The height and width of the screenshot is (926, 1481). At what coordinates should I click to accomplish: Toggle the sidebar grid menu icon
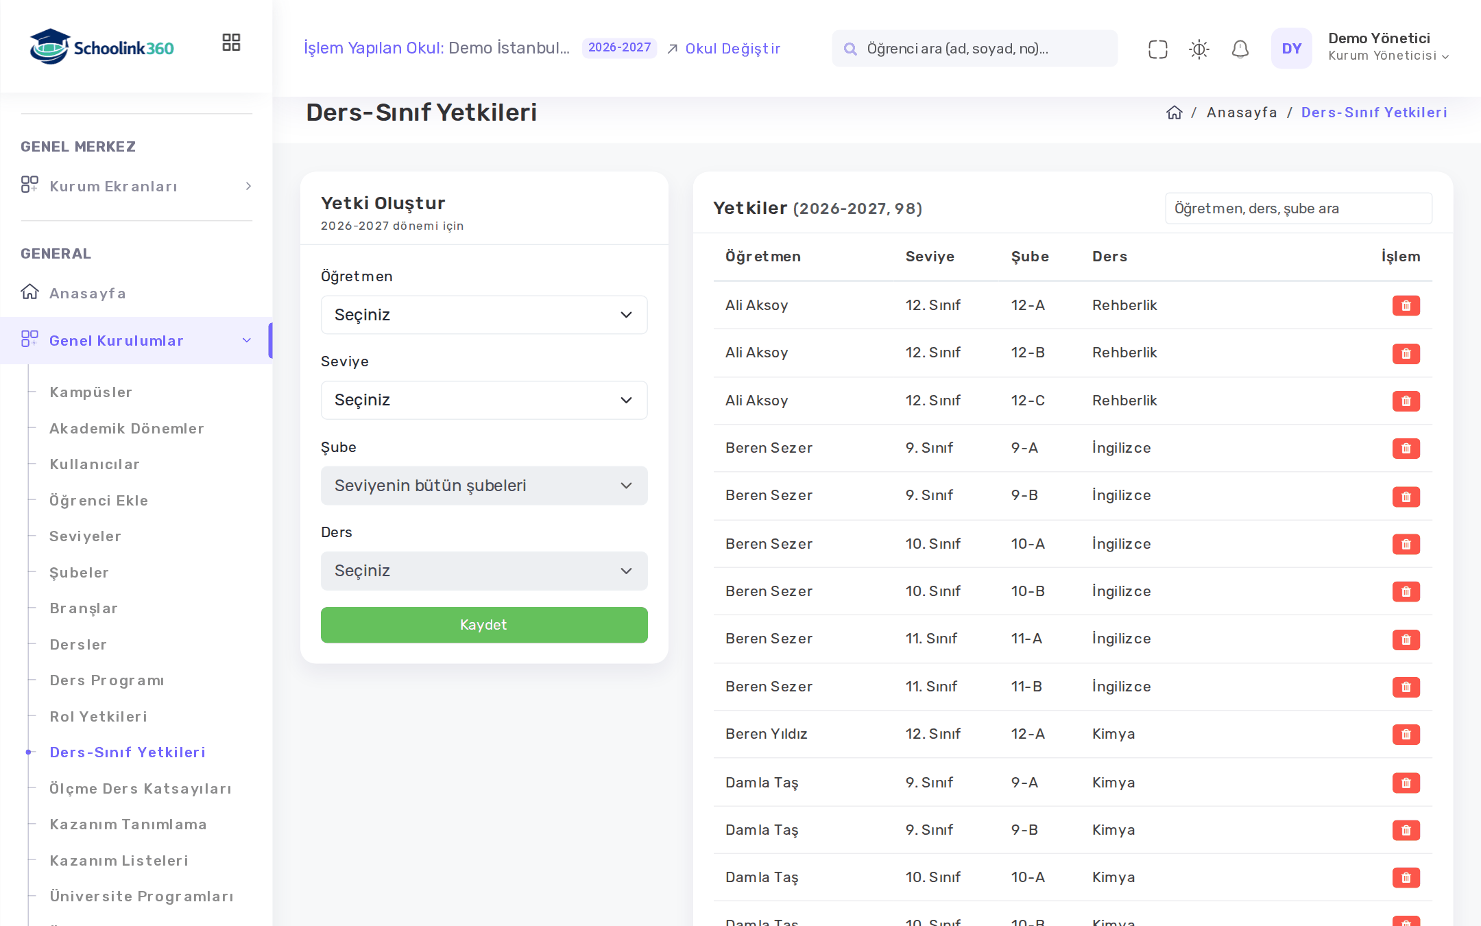click(231, 43)
